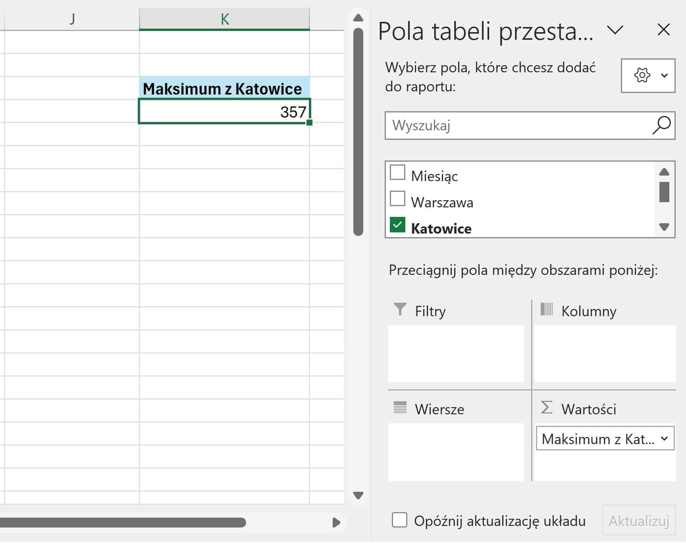The width and height of the screenshot is (686, 543).
Task: Click the Wiersze rows icon
Action: (400, 408)
